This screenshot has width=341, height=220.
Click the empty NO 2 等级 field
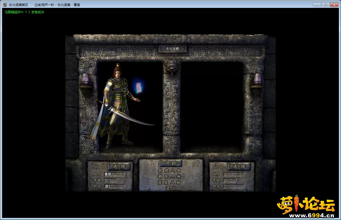(230, 180)
